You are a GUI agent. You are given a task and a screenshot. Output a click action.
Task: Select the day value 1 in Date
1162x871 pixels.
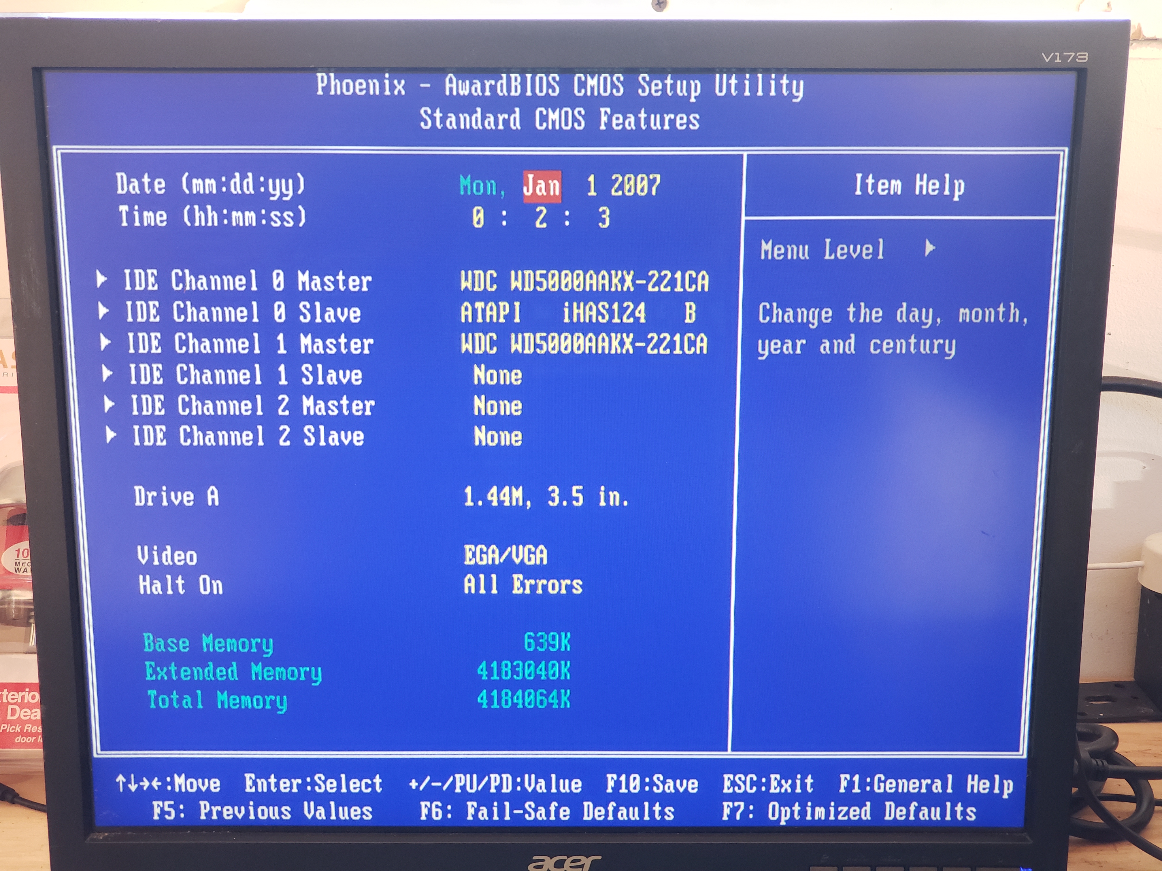coord(591,186)
